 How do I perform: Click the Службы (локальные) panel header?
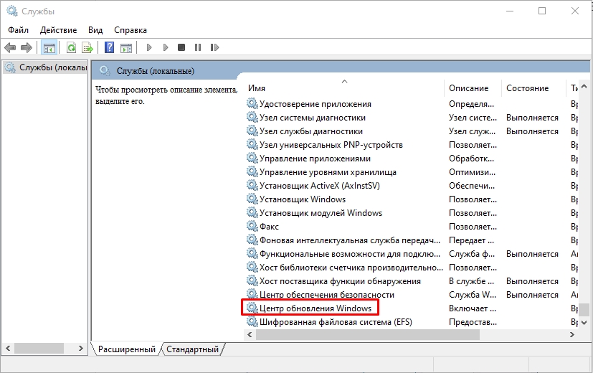pos(155,71)
